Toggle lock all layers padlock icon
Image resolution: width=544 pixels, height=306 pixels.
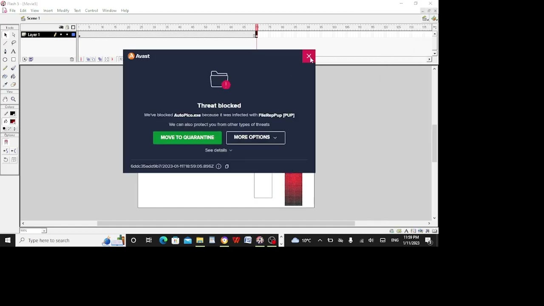pos(67,27)
